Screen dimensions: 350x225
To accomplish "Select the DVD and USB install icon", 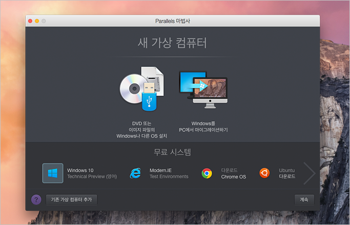I will point(142,88).
